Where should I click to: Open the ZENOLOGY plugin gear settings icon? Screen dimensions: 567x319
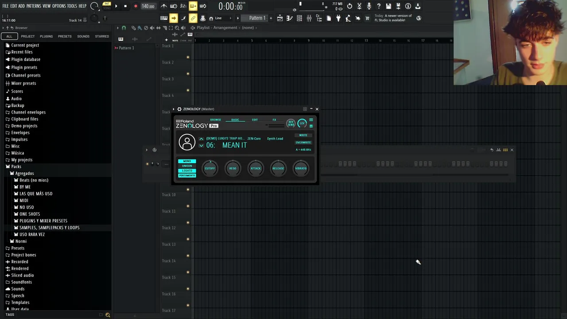(179, 109)
